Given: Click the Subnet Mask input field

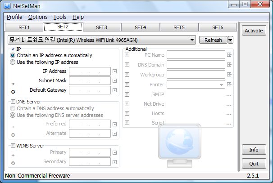Looking at the screenshot, I should click(90, 80).
